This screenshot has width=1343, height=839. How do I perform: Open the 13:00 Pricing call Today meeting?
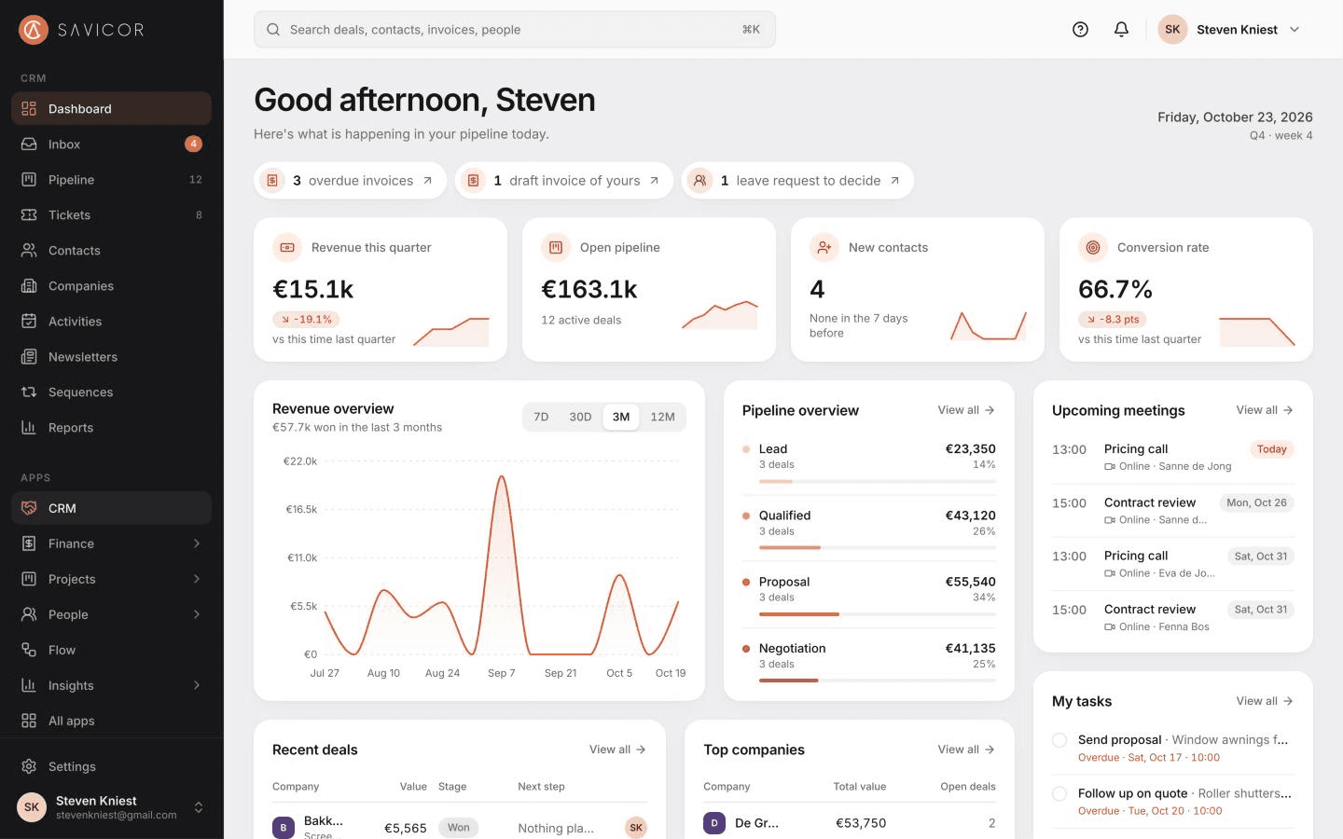[1173, 457]
